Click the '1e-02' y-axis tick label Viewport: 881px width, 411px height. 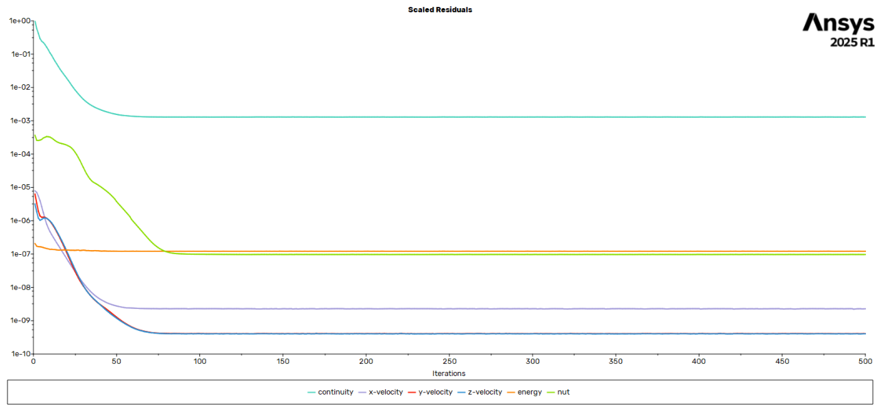[x=19, y=88]
